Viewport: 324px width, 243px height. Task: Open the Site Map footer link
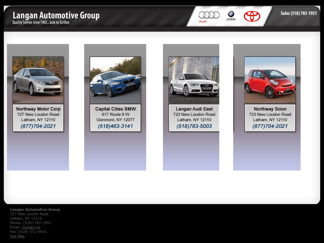pos(17,236)
